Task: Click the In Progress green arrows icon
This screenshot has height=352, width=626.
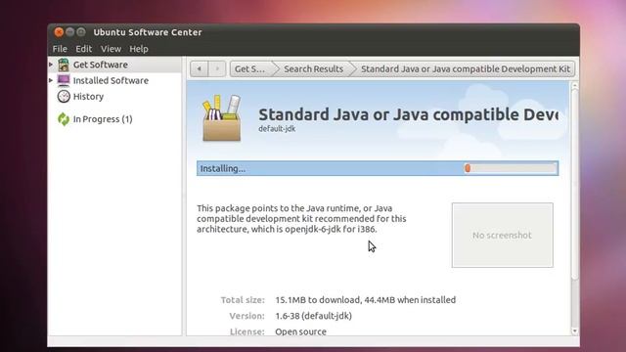Action: (64, 119)
